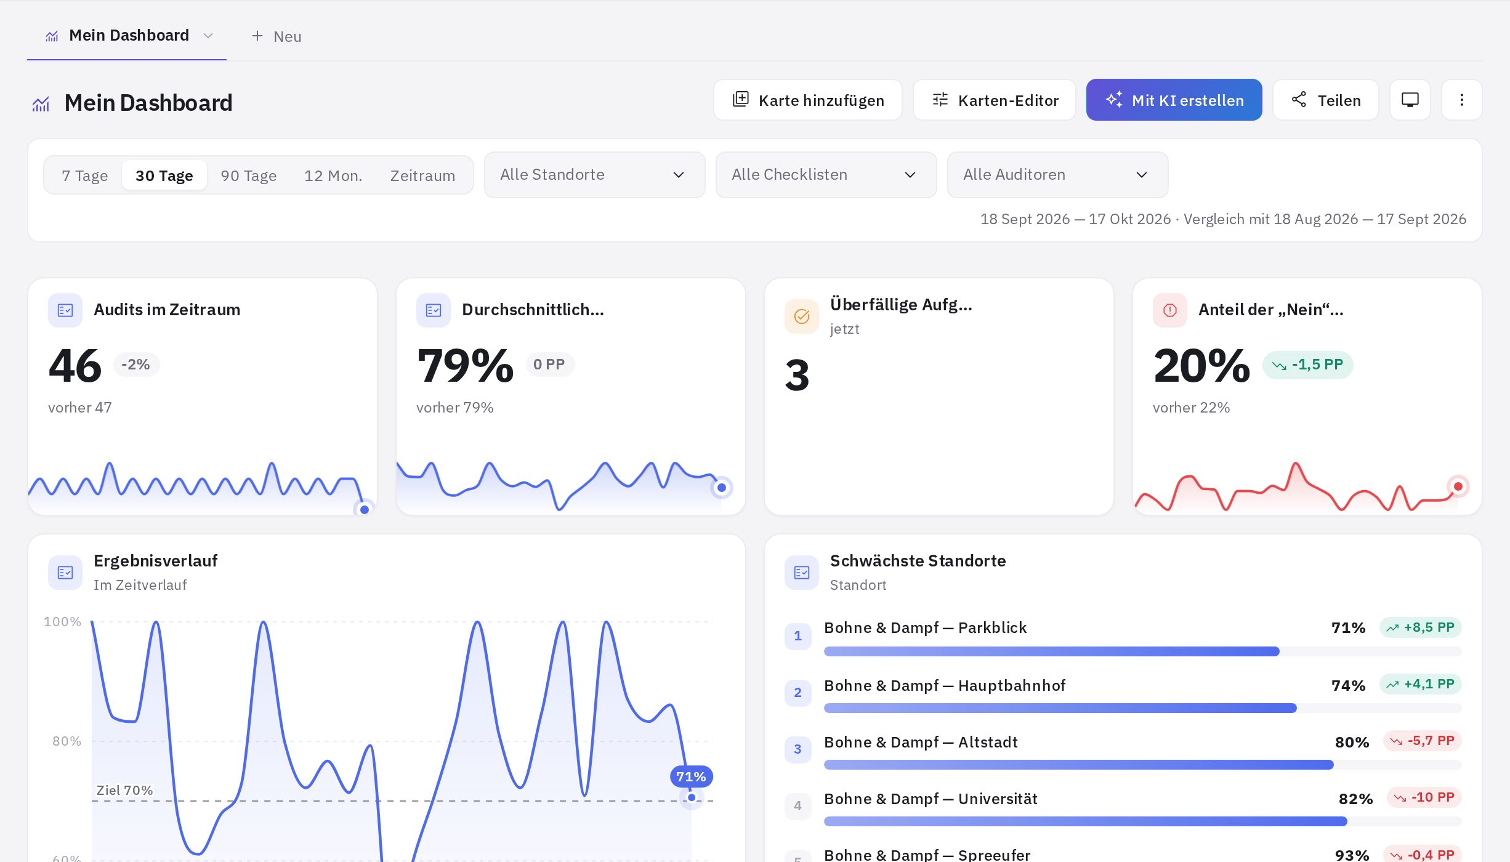Click the Karte hinzufügen button
This screenshot has height=862, width=1510.
[x=808, y=100]
